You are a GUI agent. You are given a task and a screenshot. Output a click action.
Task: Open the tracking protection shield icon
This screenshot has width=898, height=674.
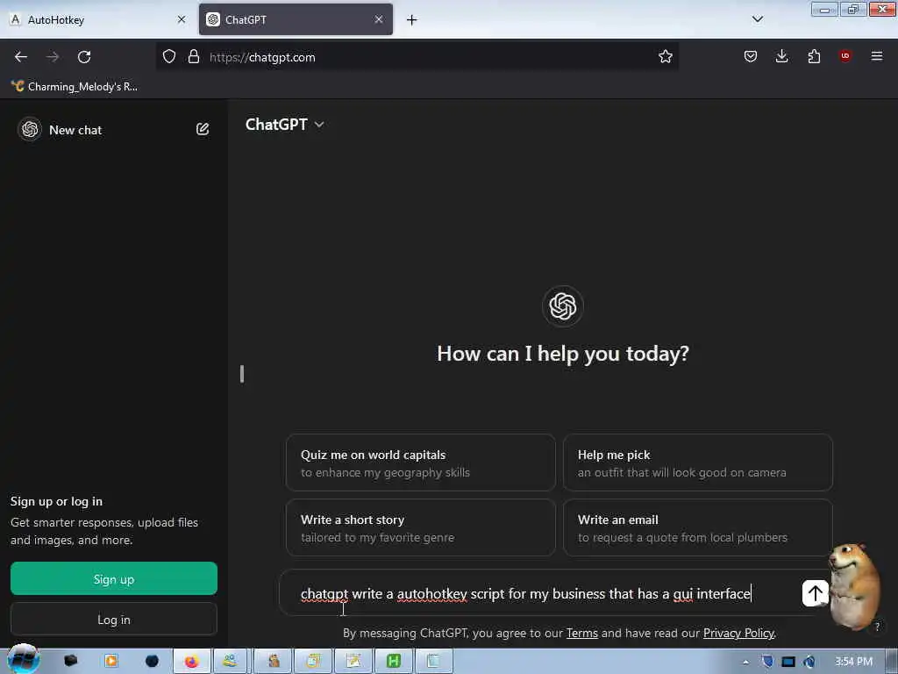169,56
